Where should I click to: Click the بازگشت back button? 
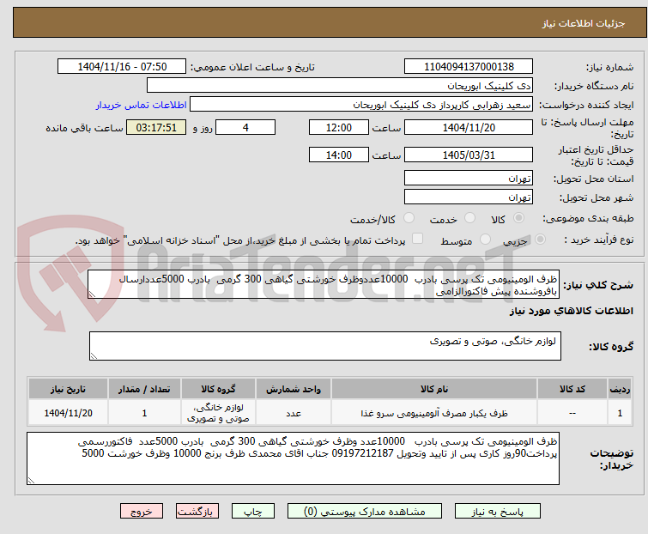pyautogui.click(x=197, y=512)
